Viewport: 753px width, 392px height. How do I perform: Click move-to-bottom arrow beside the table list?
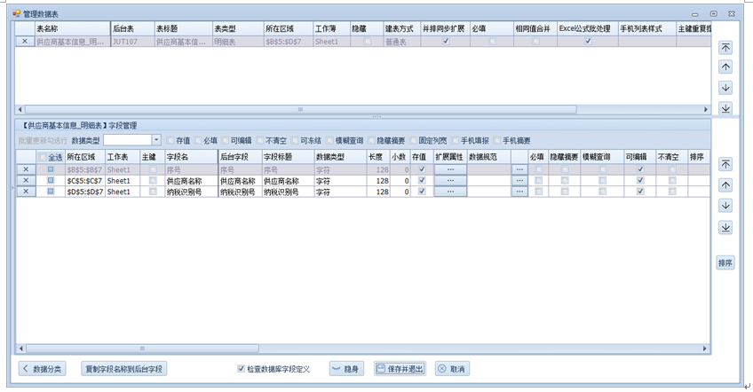tap(725, 107)
